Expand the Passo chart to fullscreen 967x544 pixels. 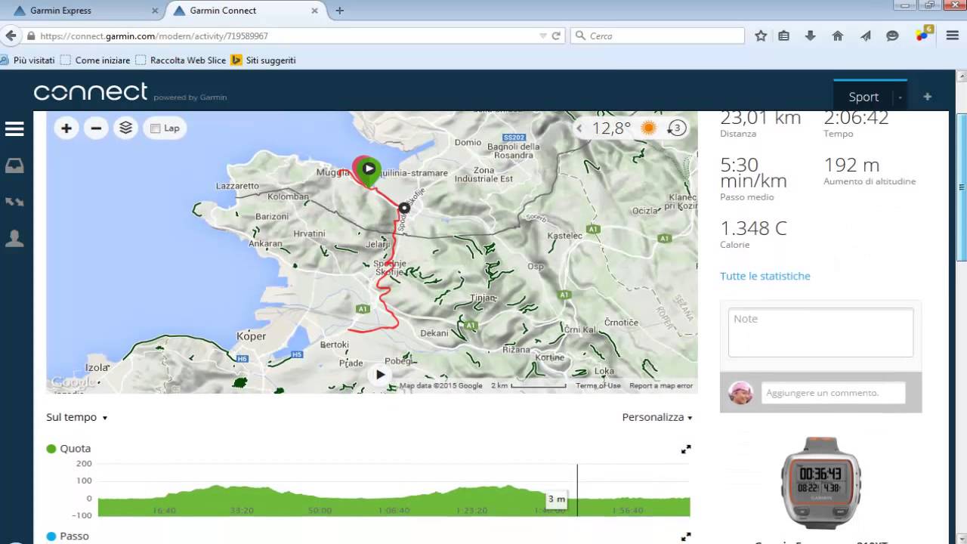point(686,537)
